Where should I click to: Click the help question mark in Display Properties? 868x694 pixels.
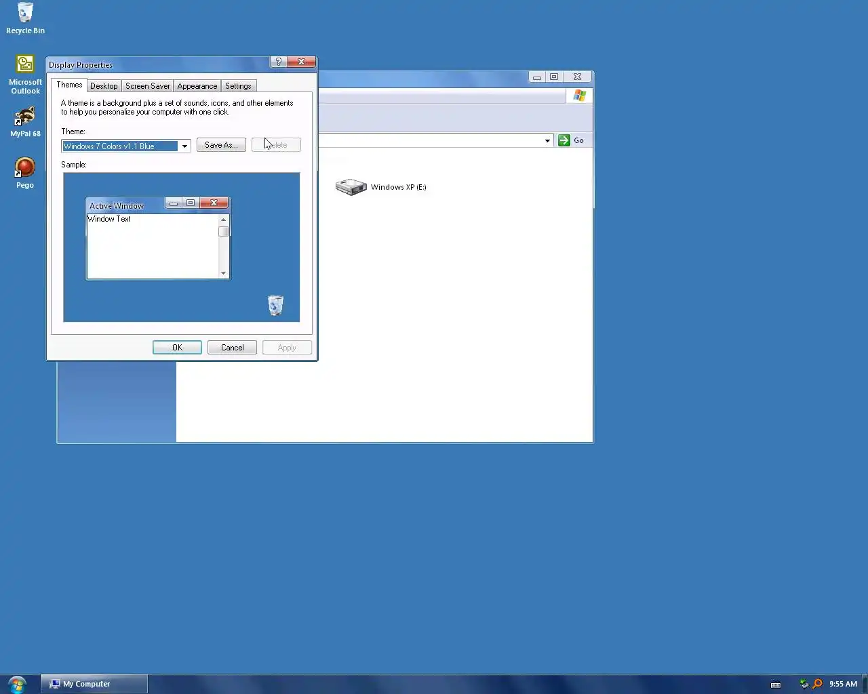point(278,62)
